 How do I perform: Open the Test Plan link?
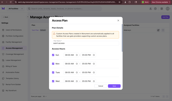click(35, 30)
